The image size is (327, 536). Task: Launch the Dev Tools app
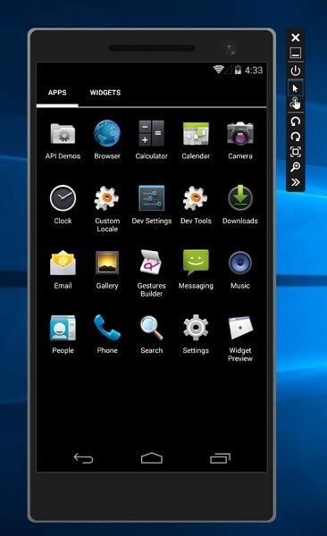tap(196, 205)
